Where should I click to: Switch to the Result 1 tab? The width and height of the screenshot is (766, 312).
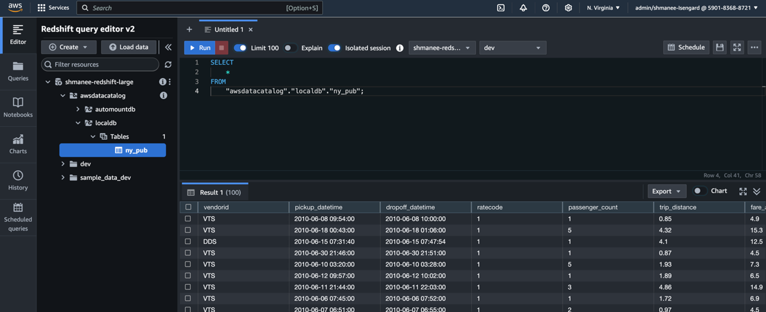[214, 191]
